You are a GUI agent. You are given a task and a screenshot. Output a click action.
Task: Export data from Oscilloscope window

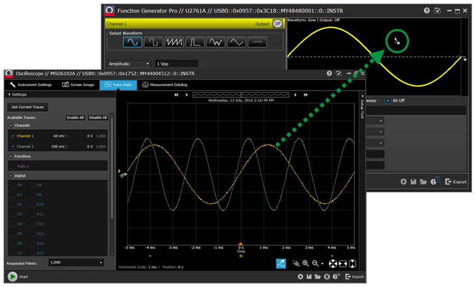point(354,276)
